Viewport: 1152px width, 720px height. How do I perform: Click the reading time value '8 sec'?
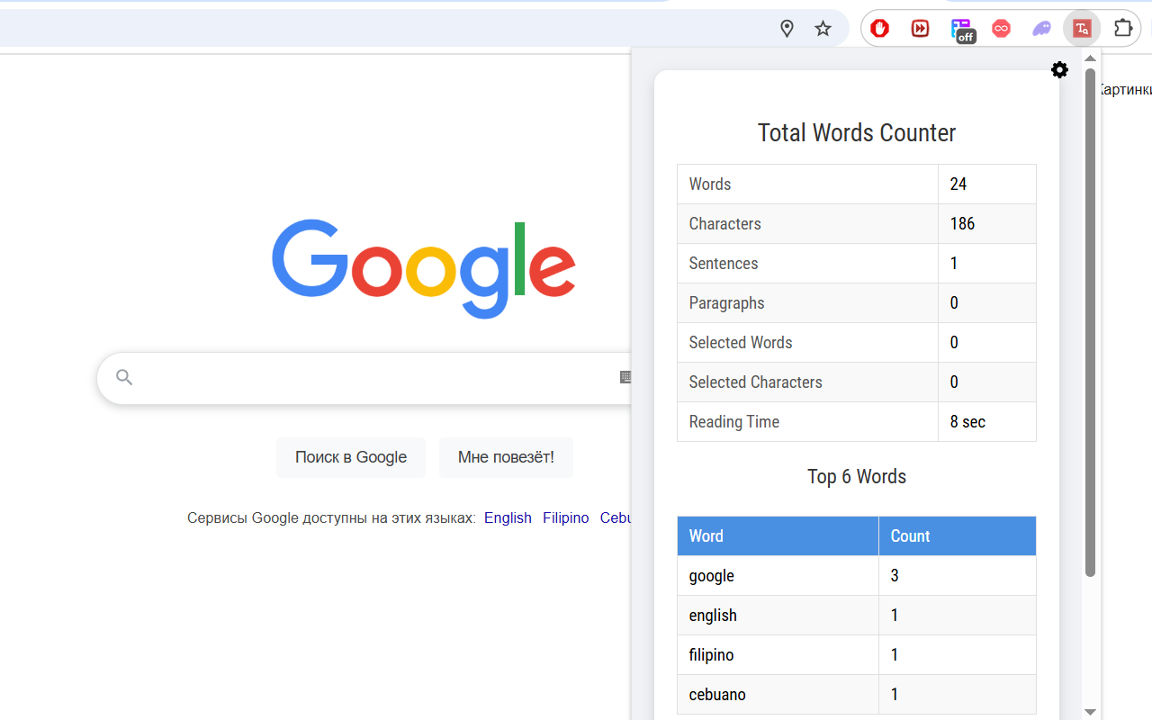967,422
